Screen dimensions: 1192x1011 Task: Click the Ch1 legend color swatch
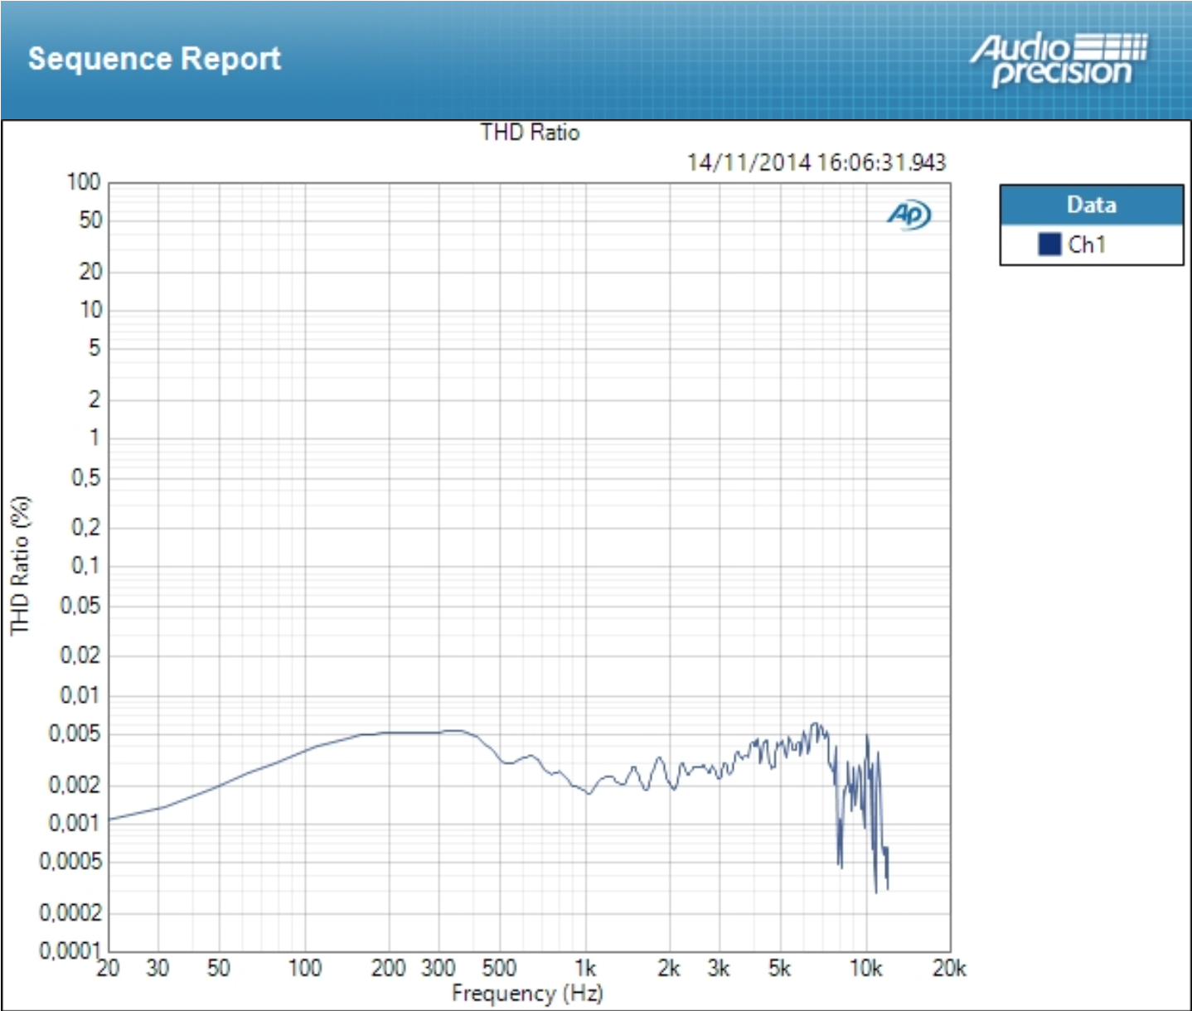[1049, 244]
